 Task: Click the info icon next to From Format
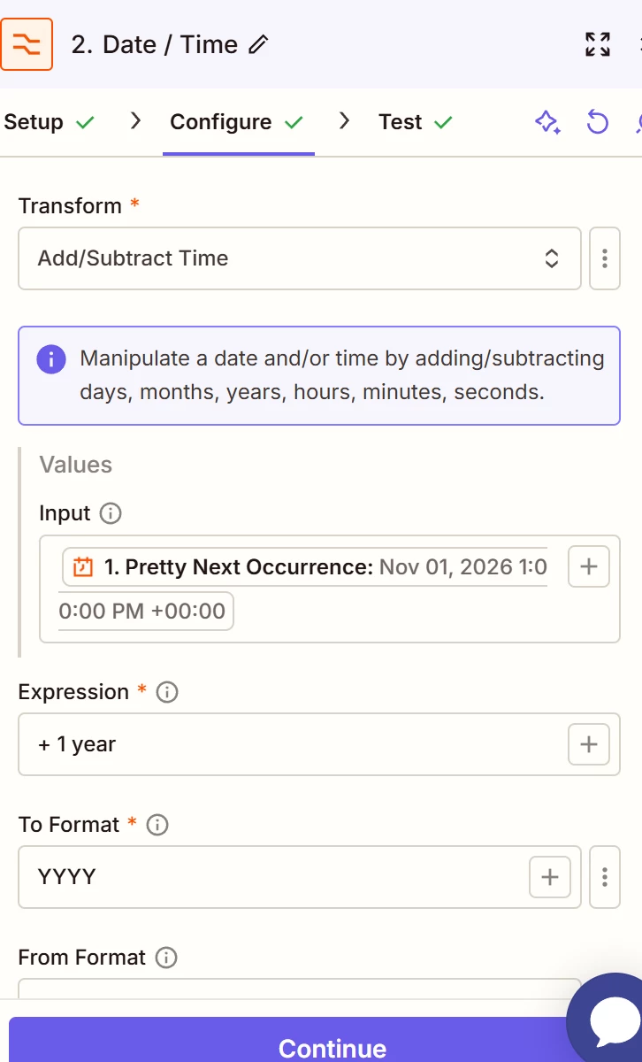(165, 958)
